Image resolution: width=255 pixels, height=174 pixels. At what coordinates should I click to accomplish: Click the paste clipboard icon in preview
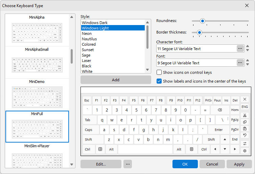[245, 129]
